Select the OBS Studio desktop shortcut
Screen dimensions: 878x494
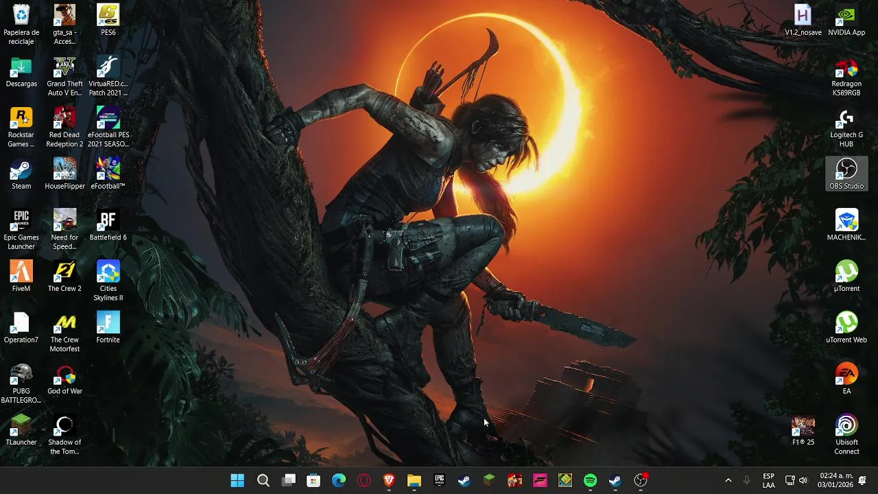(846, 174)
